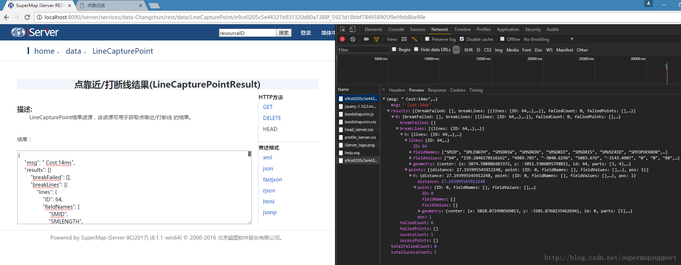The image size is (681, 265).
Task: Toggle the CSS filter type
Action: [487, 50]
